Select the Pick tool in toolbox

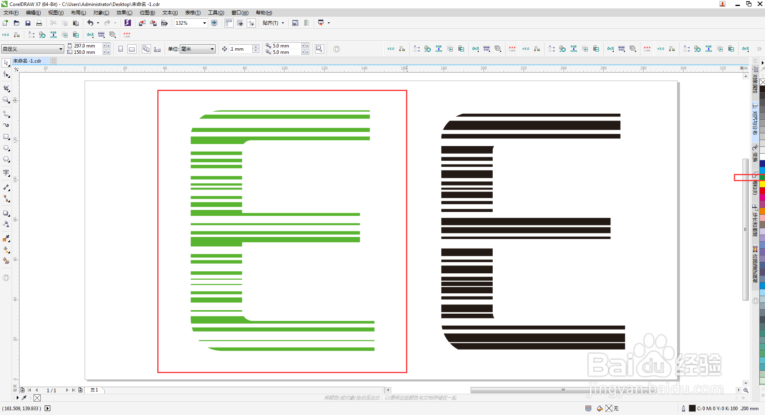tap(6, 63)
